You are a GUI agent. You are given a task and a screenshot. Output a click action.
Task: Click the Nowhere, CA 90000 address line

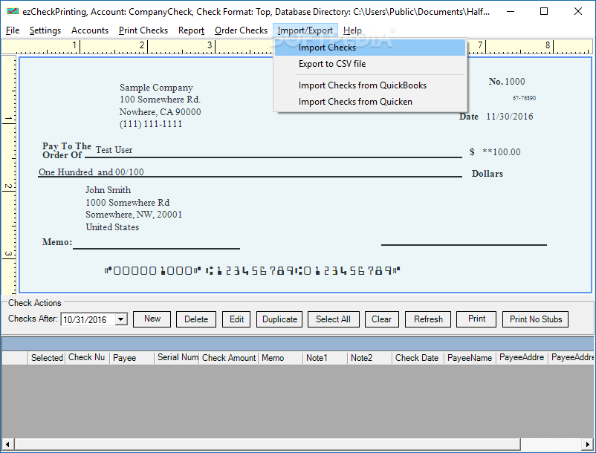pyautogui.click(x=160, y=112)
